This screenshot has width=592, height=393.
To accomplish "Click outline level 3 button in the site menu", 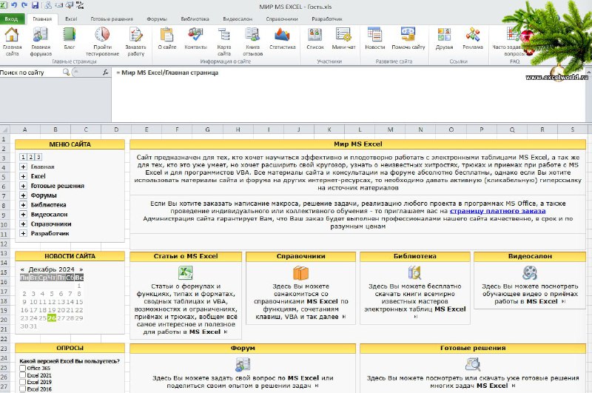I will [x=38, y=157].
